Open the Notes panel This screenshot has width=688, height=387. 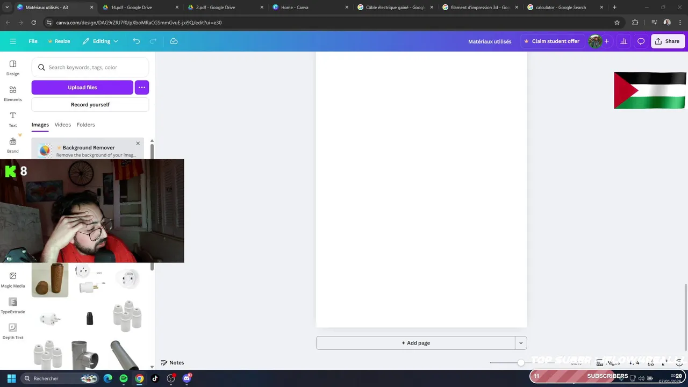pyautogui.click(x=173, y=363)
